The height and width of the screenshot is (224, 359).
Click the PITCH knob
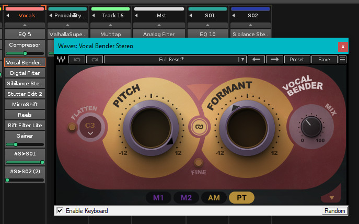point(151,128)
